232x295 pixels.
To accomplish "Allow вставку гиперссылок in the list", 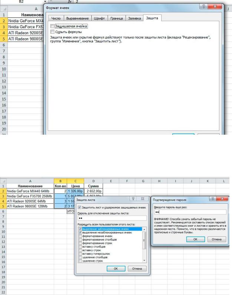I will coord(80,254).
